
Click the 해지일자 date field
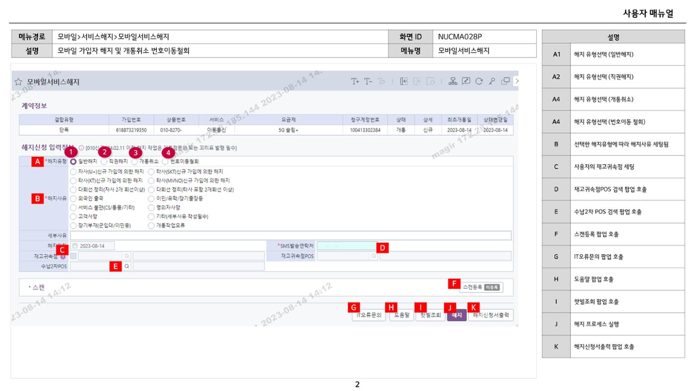click(92, 246)
